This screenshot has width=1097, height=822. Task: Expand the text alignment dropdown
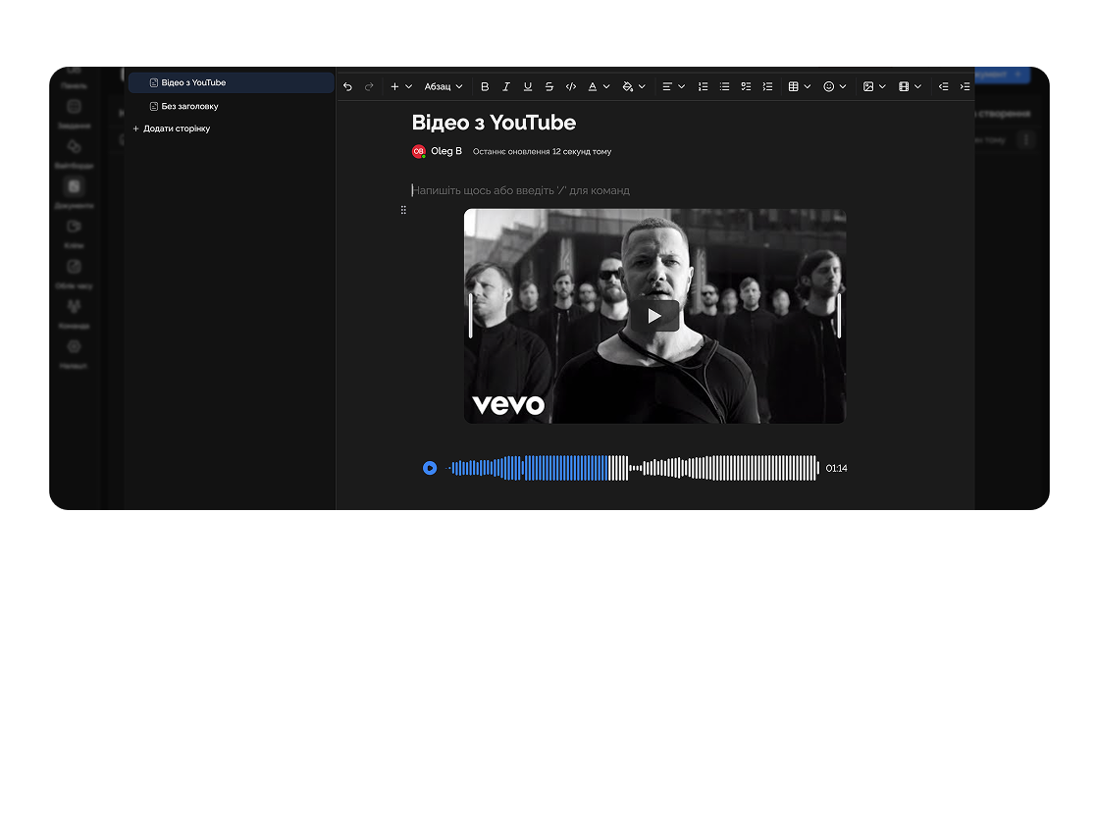[x=673, y=87]
